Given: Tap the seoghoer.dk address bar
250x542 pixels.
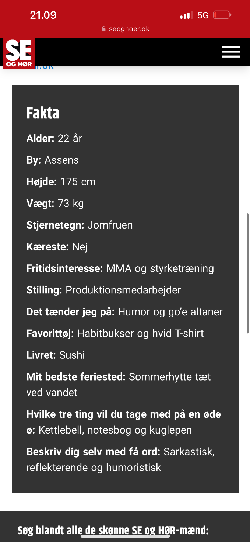Looking at the screenshot, I should coord(125,29).
